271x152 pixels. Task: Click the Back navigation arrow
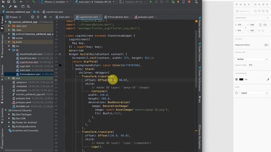pyautogui.click(x=21, y=2)
